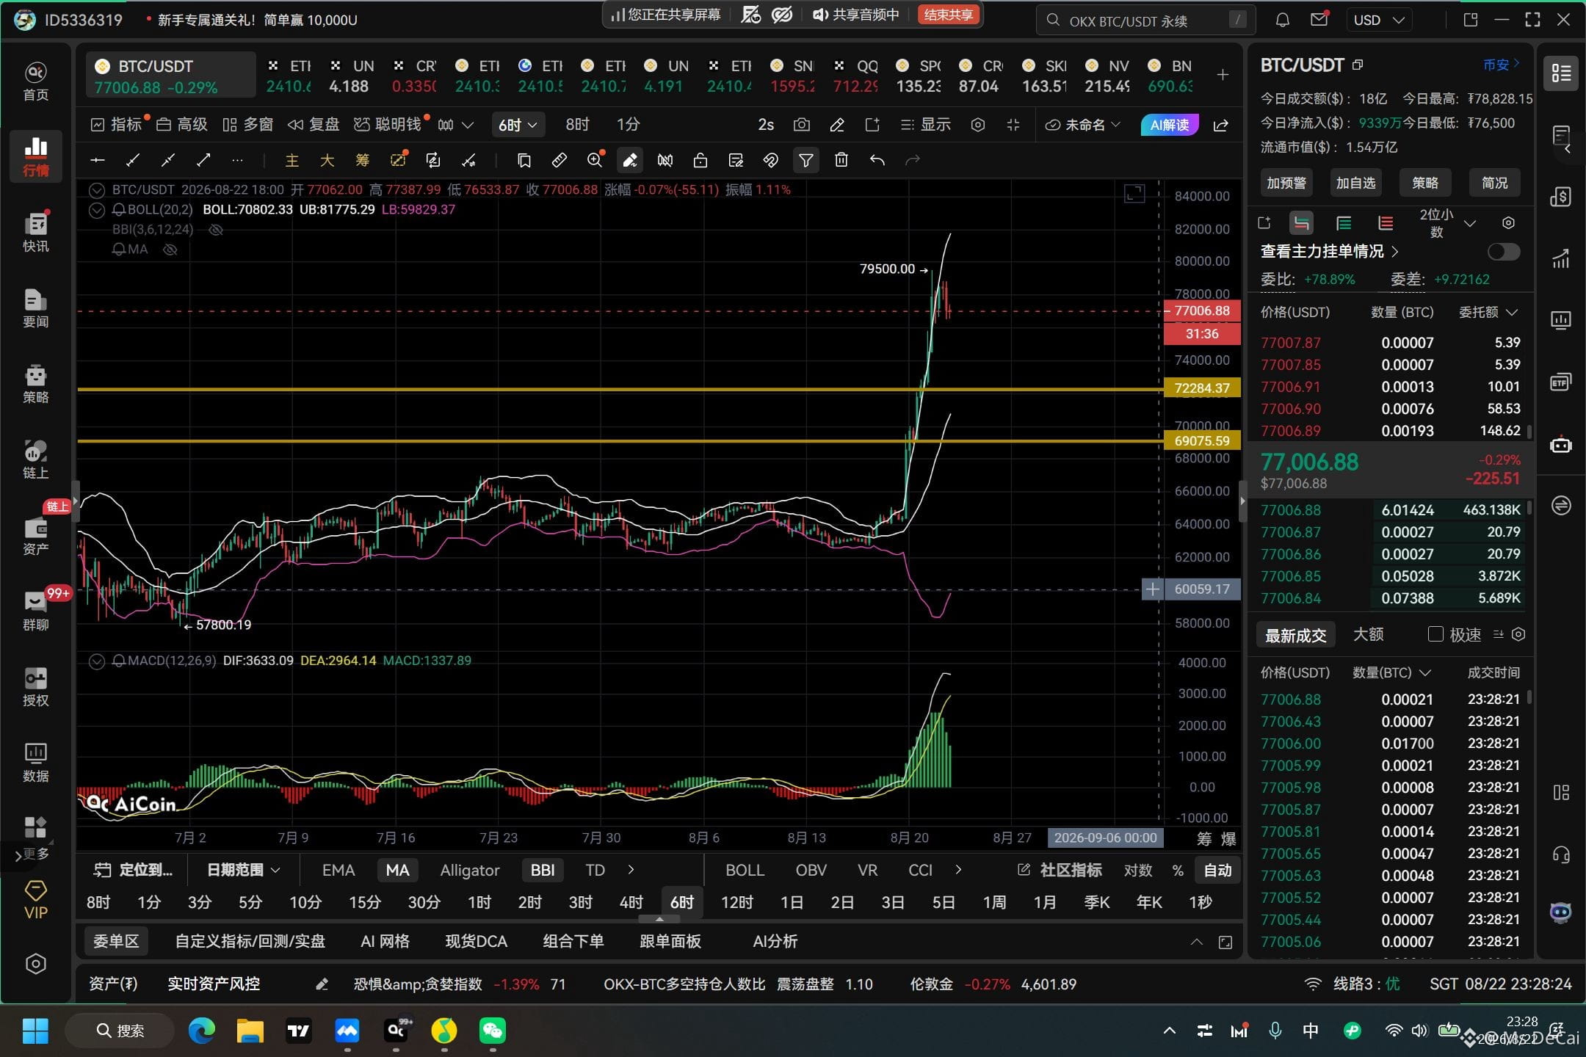1586x1057 pixels.
Task: Collapse the bottom 委单区 panel chevron
Action: [x=1196, y=942]
